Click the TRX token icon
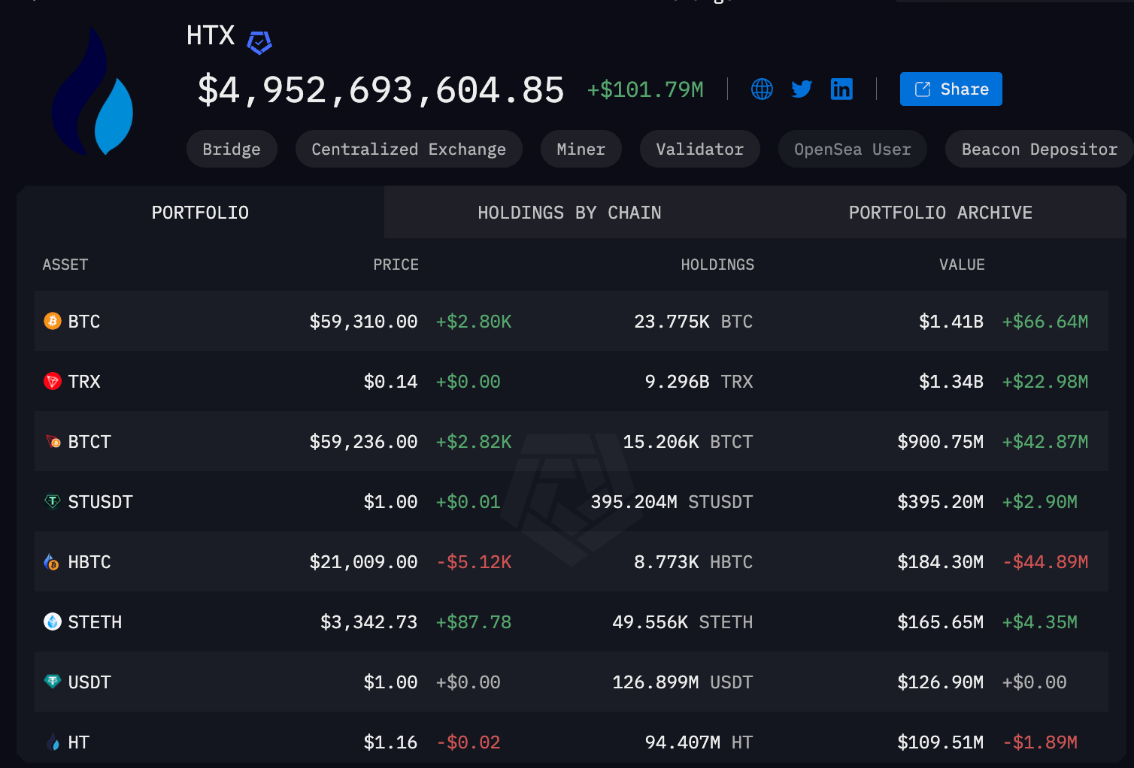Screen dimensions: 1134x768 [x=53, y=382]
